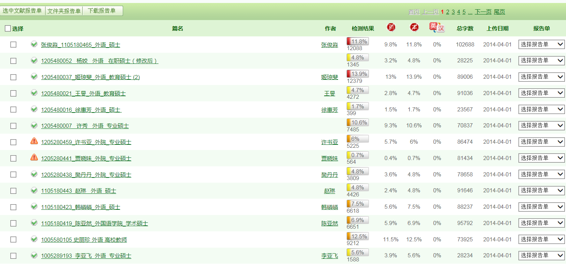Tick the checkbox for 陈亚然's thesis row

13,224
